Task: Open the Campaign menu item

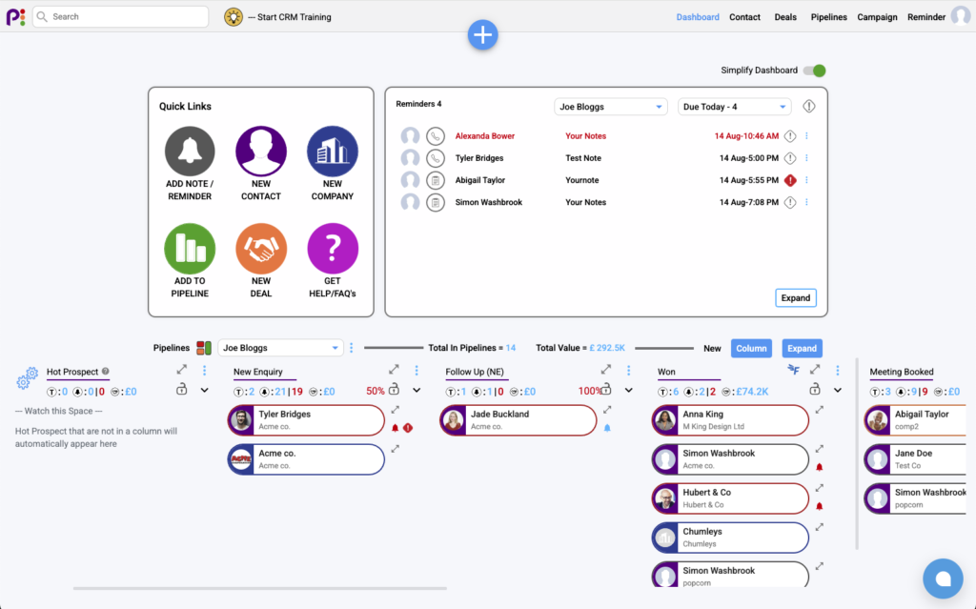Action: 877,17
